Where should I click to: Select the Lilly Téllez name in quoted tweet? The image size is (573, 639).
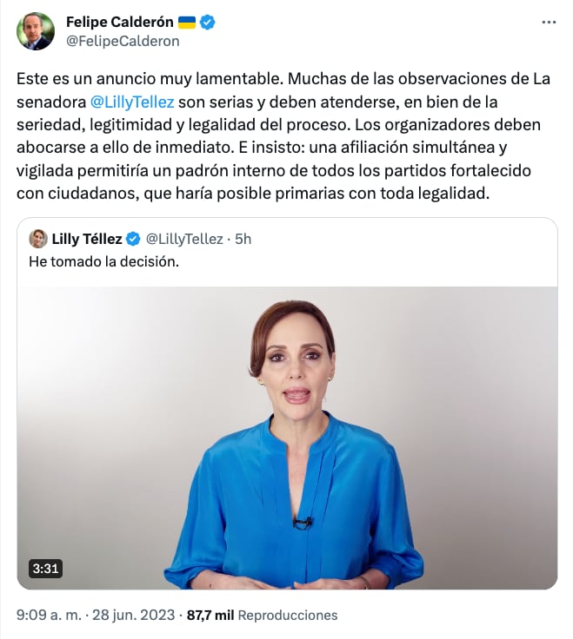87,239
